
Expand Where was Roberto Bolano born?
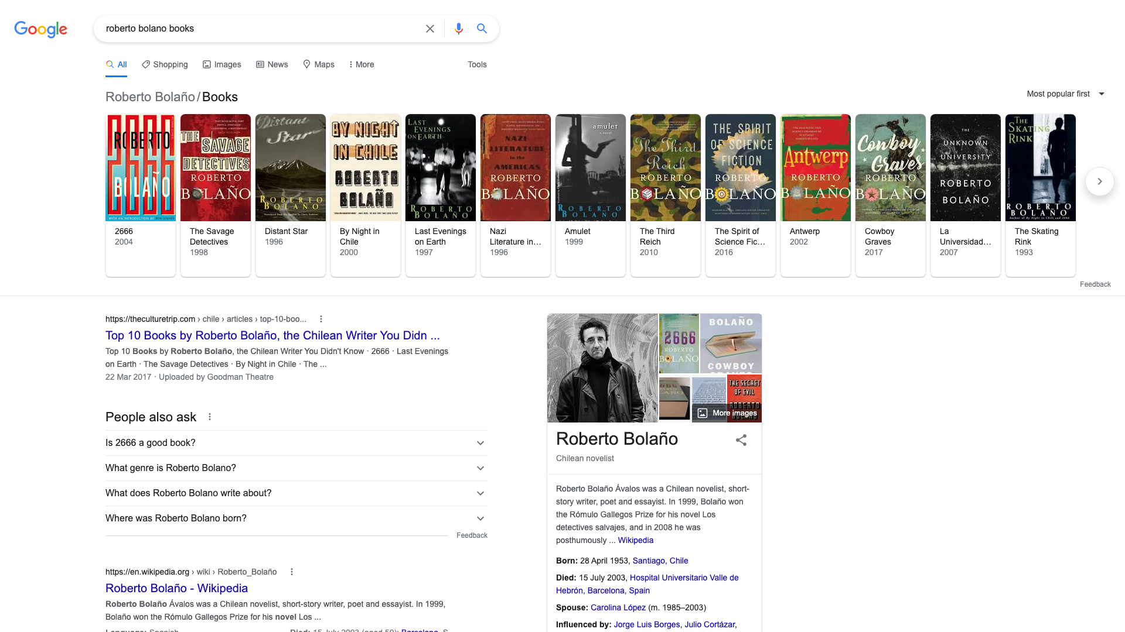296,518
